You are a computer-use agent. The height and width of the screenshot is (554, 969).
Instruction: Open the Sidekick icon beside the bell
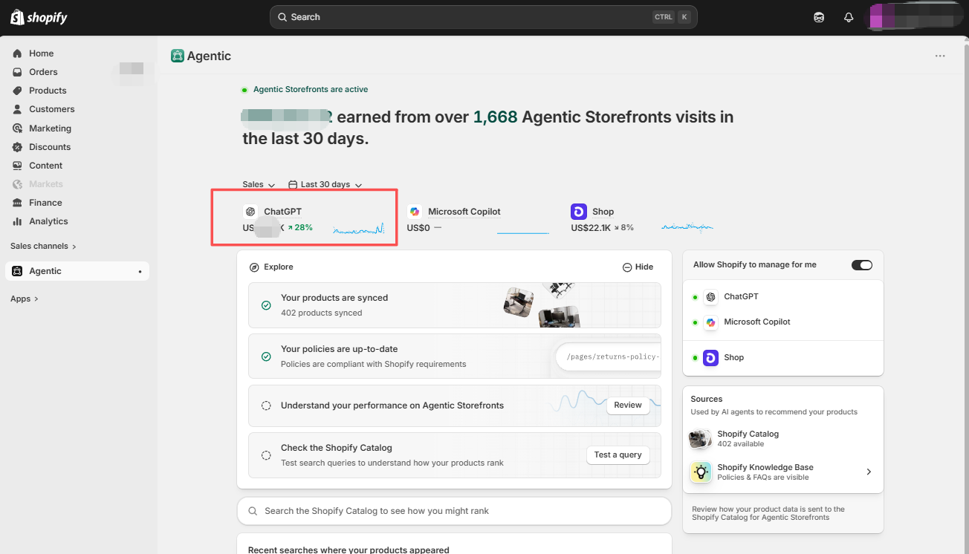click(x=819, y=17)
